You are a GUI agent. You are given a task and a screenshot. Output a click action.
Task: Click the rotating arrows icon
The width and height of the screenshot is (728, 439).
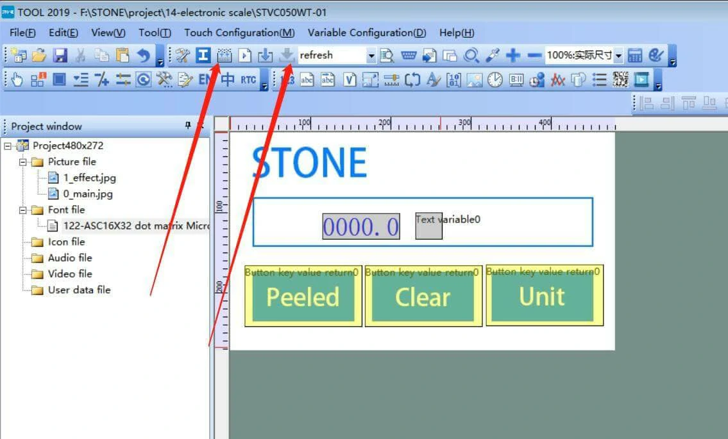pyautogui.click(x=412, y=80)
